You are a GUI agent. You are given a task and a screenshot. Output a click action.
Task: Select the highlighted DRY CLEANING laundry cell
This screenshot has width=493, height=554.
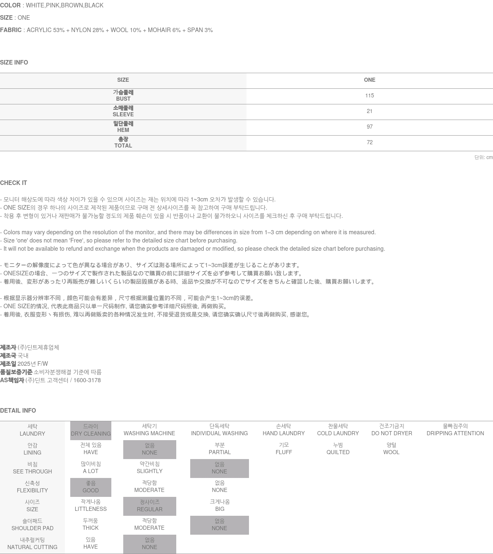[x=90, y=430]
